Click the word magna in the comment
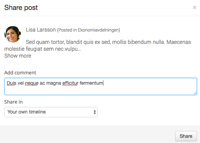The height and width of the screenshot is (143, 200). [54, 83]
